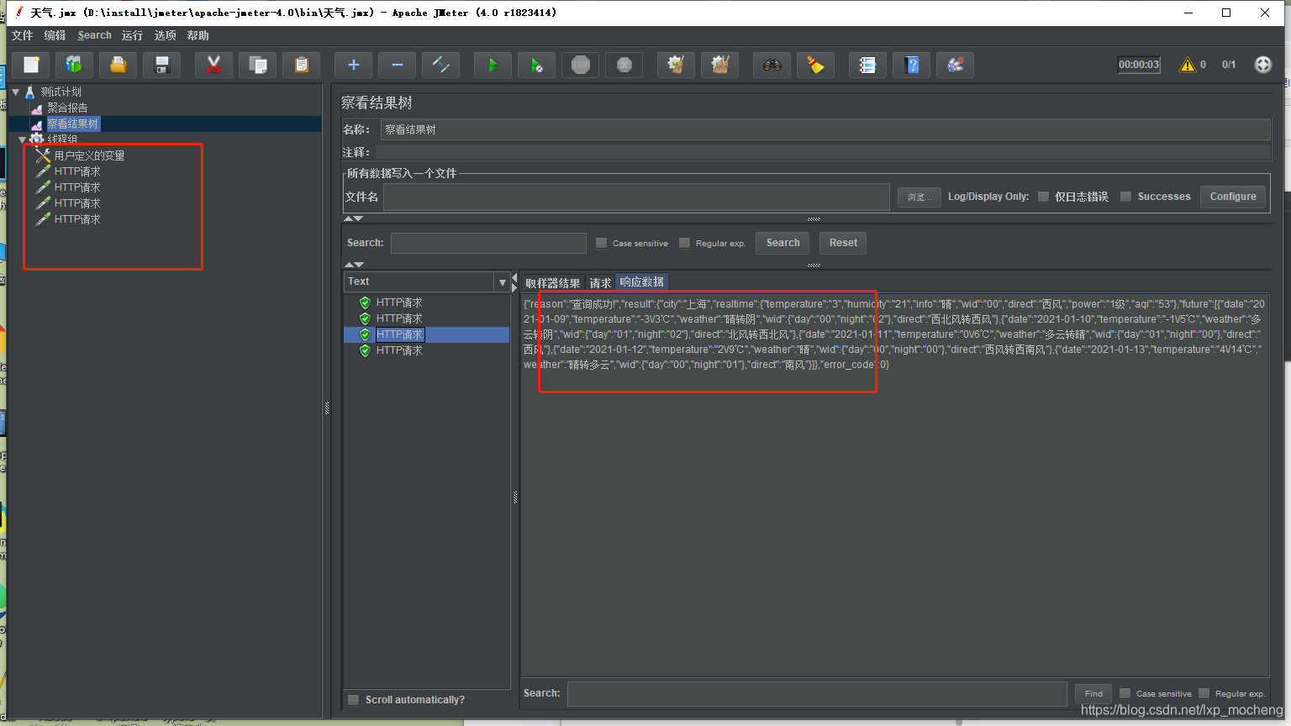Select 用户定义的变量 tree node
Screen dimensions: 1291x726
89,155
